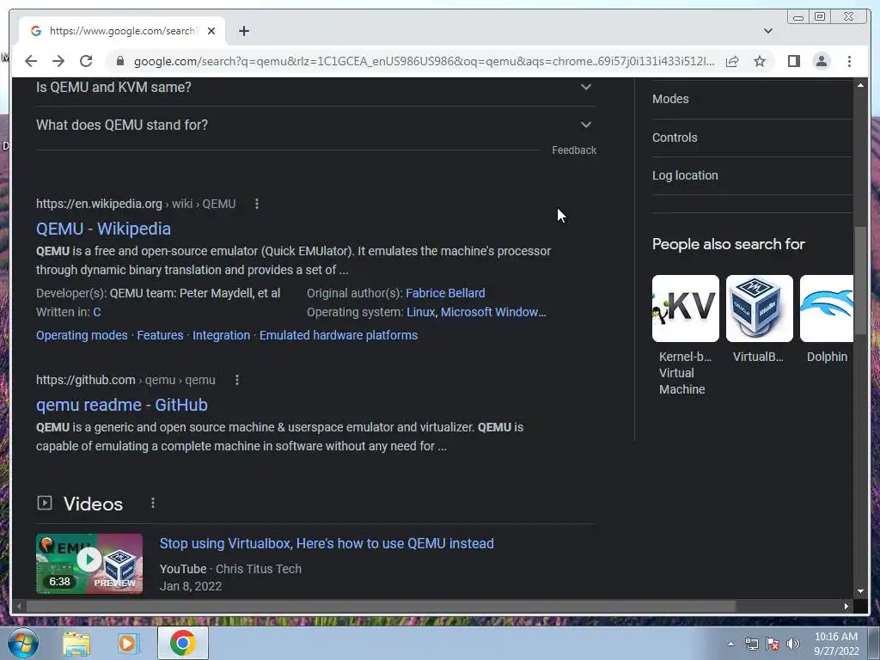Open the Chrome profile avatar menu

click(x=821, y=61)
